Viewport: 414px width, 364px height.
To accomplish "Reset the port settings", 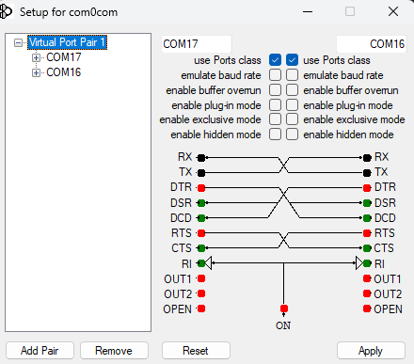I will point(196,351).
